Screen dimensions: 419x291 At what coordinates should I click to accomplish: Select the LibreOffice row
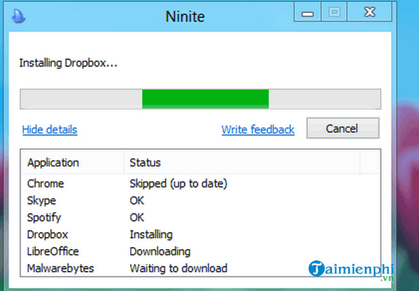pos(200,252)
